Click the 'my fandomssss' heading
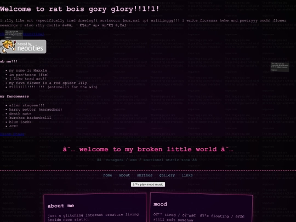 tap(14, 96)
